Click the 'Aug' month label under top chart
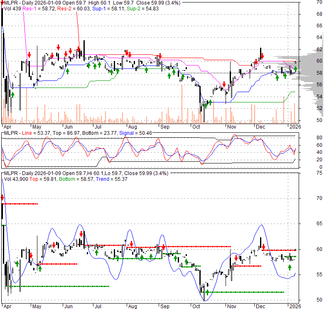 133,127
